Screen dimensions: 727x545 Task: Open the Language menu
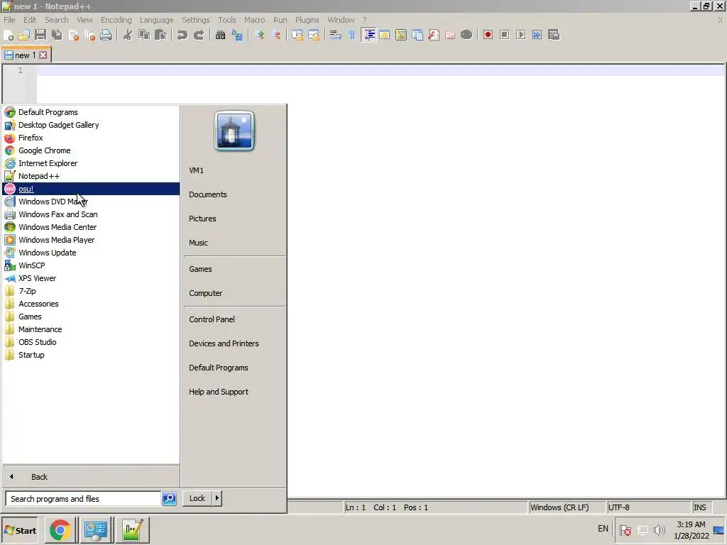pyautogui.click(x=156, y=20)
